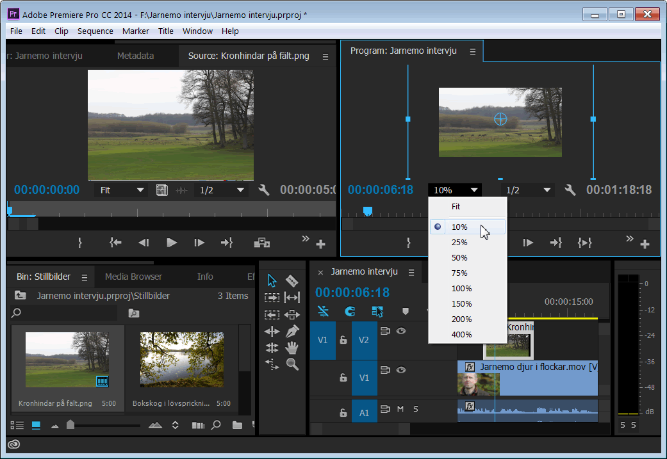
Task: Toggle the timeline Snap magnet icon
Action: click(x=350, y=311)
